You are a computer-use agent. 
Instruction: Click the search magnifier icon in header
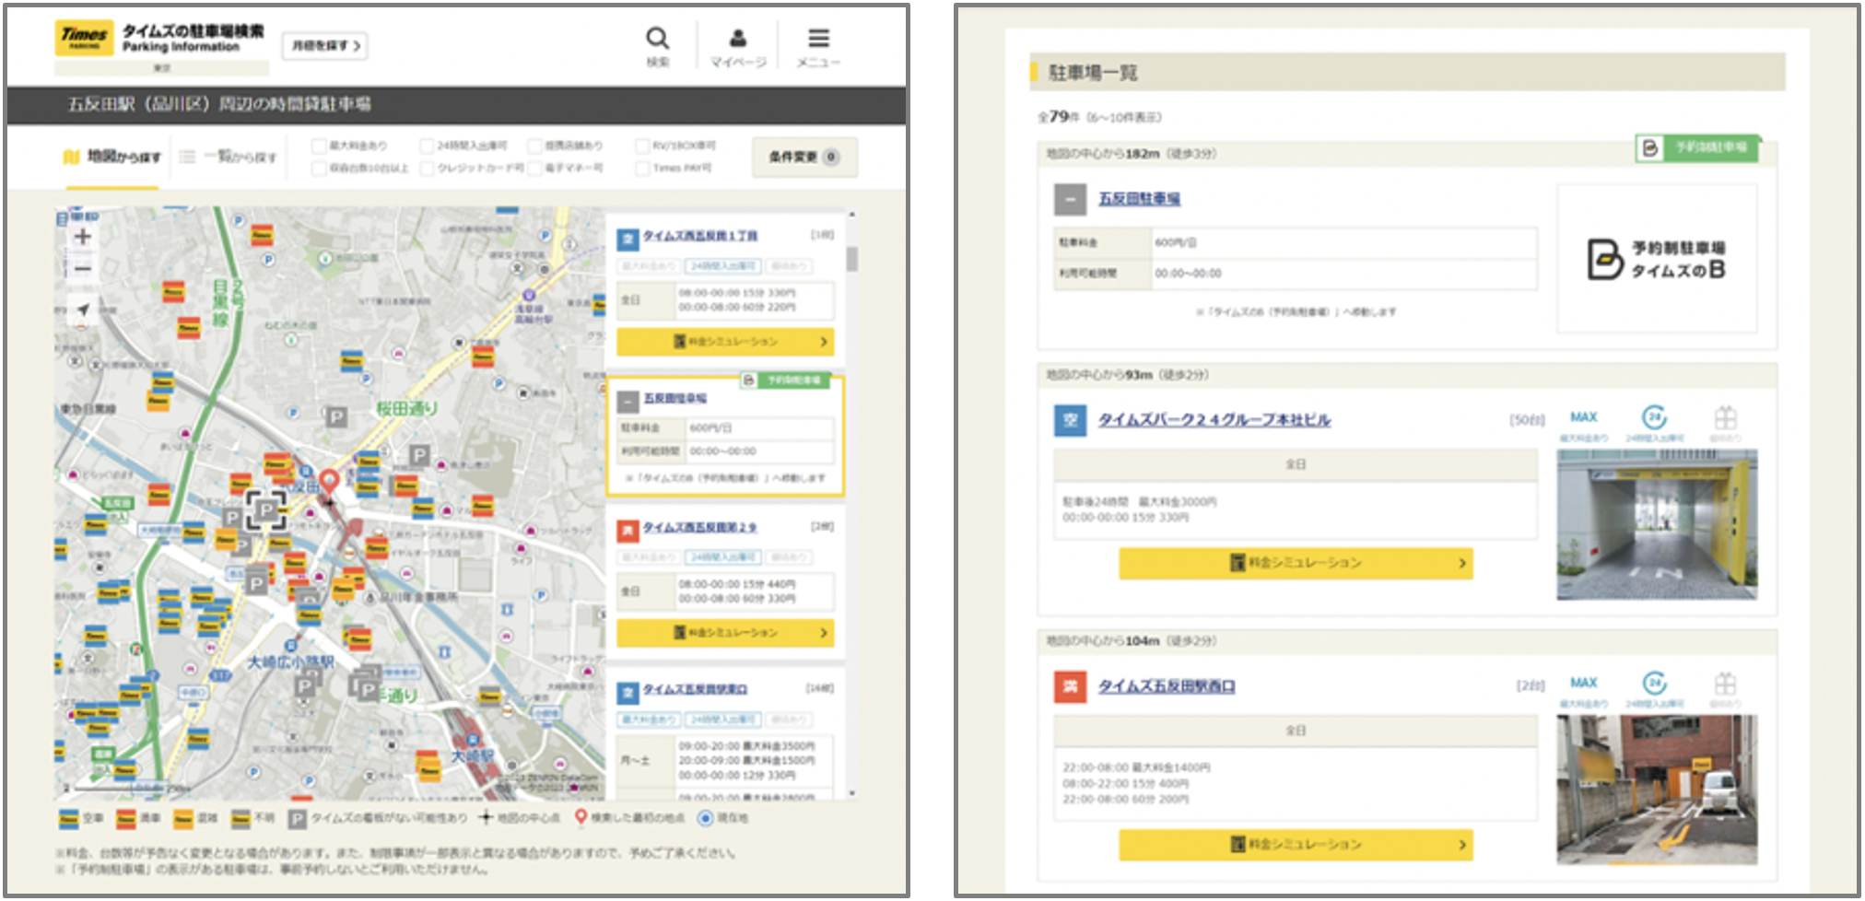(657, 40)
